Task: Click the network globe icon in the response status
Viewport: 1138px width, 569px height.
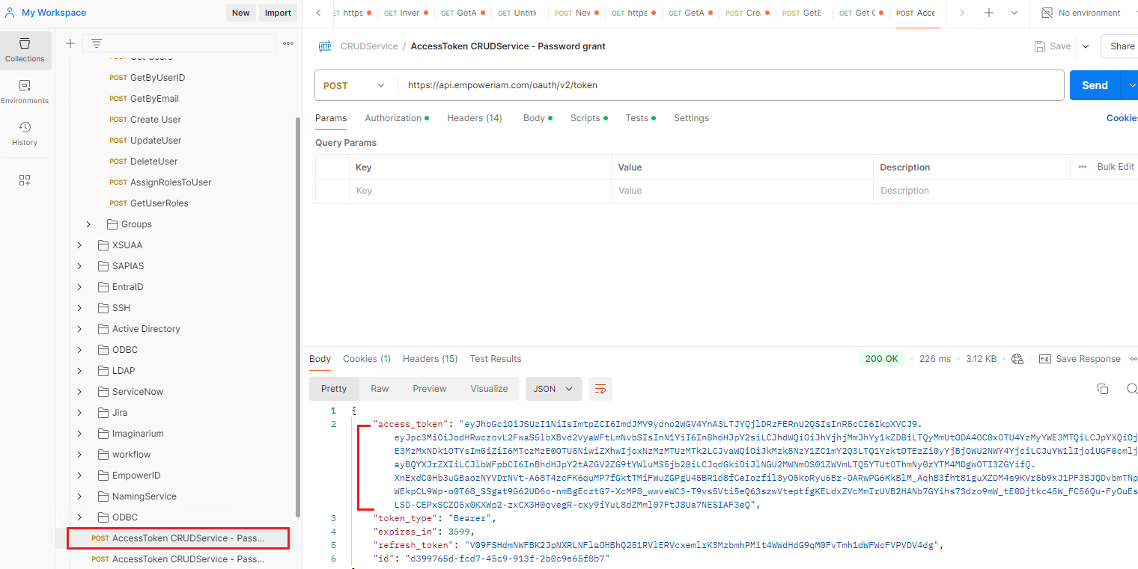Action: 1017,359
